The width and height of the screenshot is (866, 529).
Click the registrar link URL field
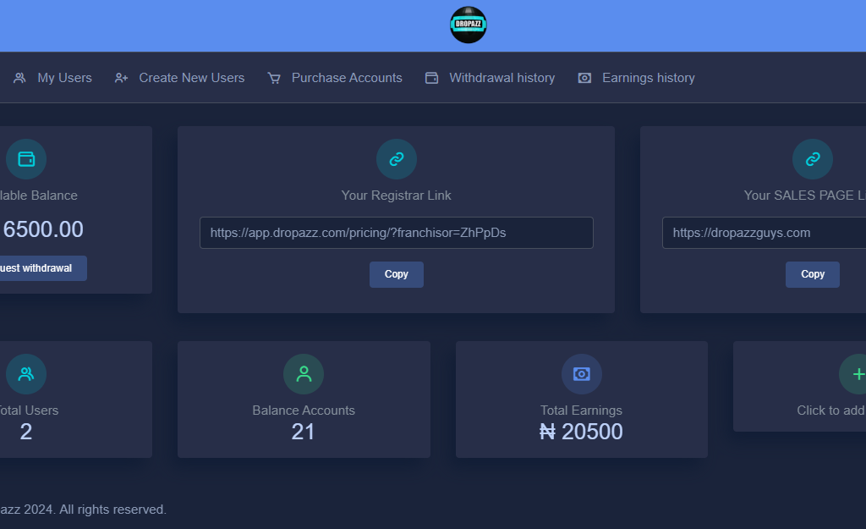396,233
